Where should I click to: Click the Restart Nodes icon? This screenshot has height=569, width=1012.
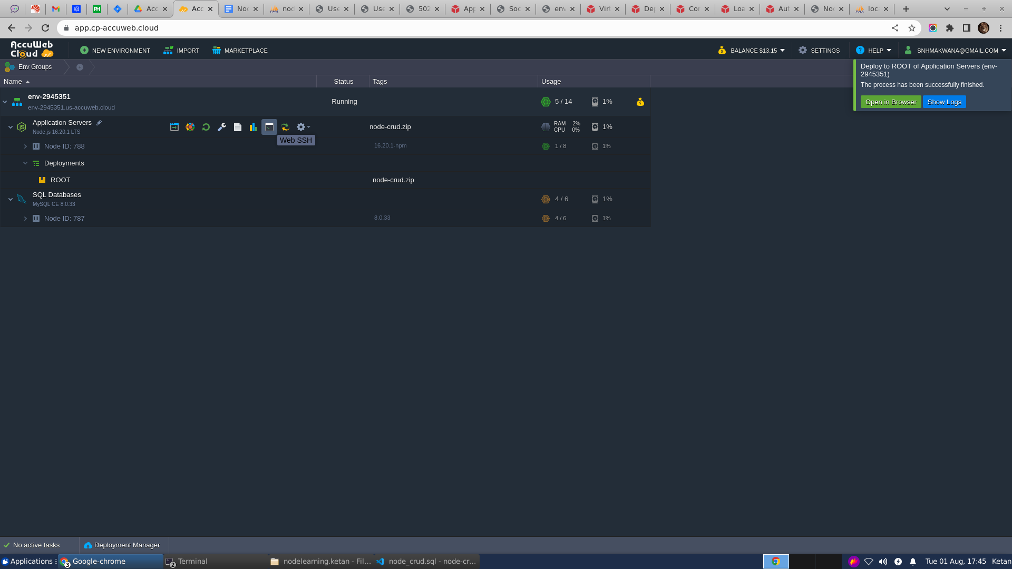[206, 127]
